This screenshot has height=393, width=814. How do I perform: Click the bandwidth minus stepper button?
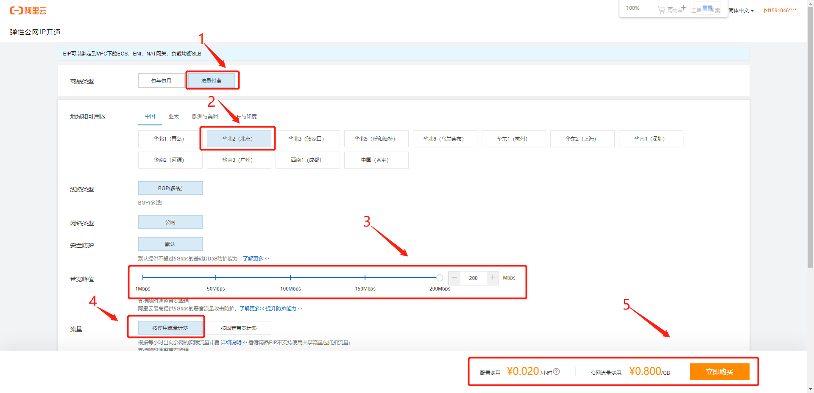(x=454, y=278)
